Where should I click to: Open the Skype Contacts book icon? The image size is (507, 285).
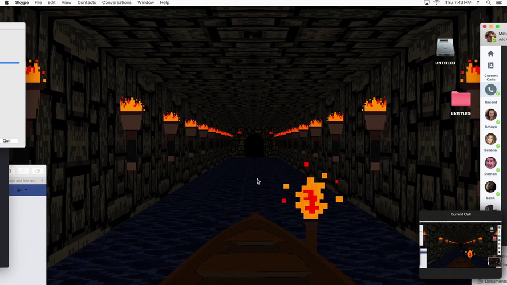(x=490, y=66)
